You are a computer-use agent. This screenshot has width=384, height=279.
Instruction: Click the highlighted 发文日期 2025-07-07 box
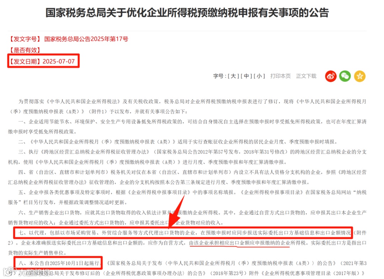point(43,61)
